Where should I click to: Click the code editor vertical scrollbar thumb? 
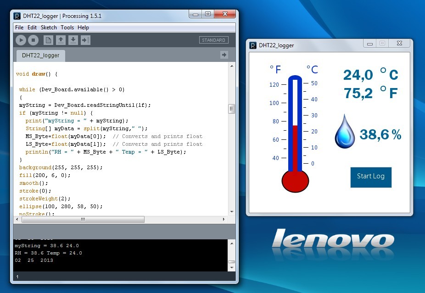click(231, 109)
